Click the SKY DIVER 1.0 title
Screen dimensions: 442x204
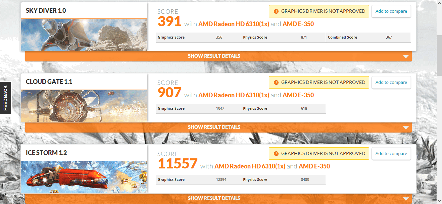[x=46, y=11]
